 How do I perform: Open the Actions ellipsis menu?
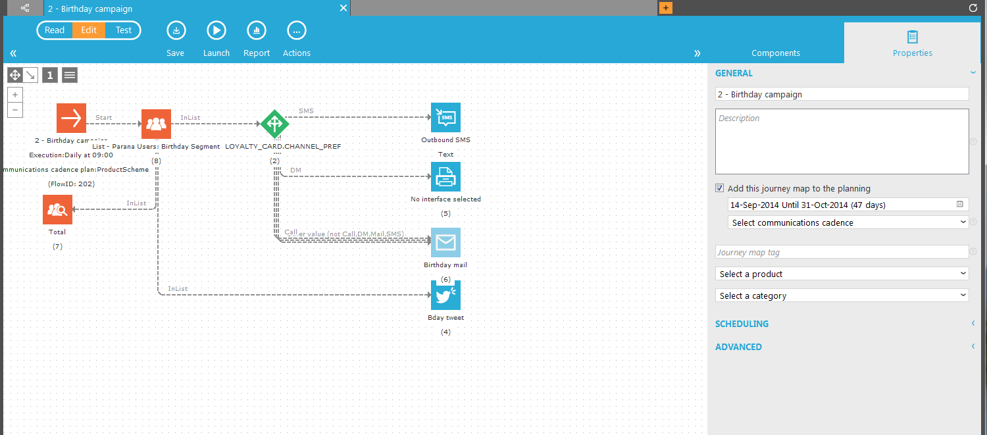click(297, 31)
